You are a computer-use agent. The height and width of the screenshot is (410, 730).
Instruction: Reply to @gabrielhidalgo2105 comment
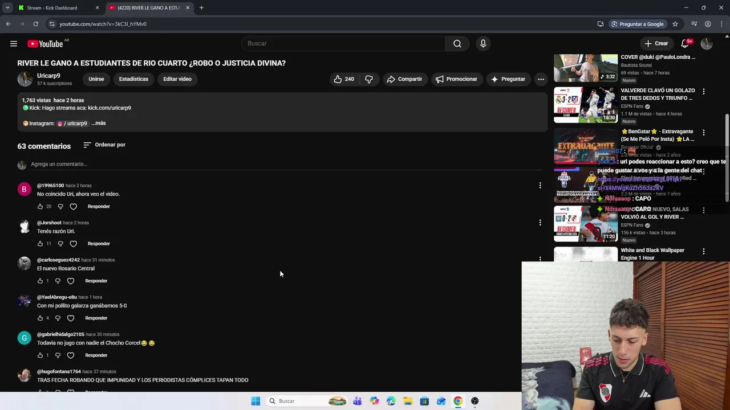coord(96,355)
